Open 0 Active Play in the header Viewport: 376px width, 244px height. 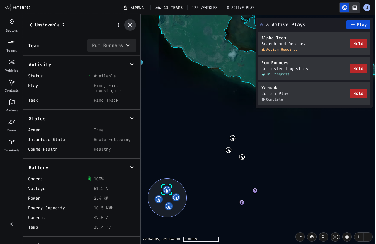coord(241,8)
